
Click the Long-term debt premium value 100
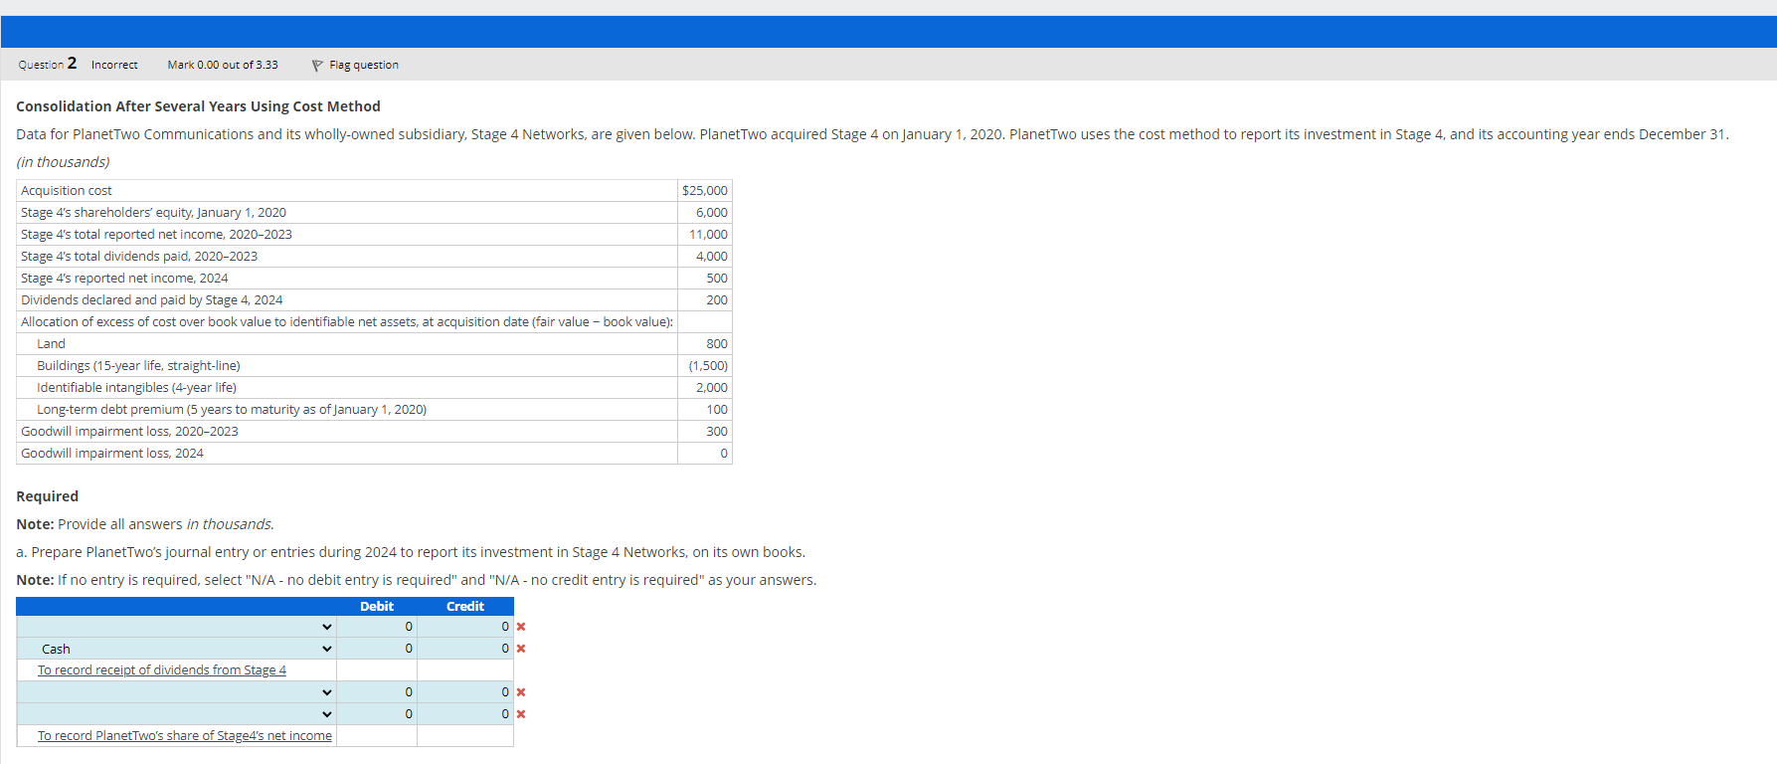[x=717, y=410]
